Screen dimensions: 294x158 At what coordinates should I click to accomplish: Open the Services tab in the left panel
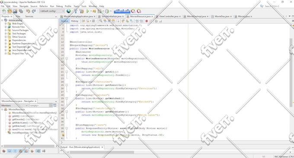(x=29, y=16)
